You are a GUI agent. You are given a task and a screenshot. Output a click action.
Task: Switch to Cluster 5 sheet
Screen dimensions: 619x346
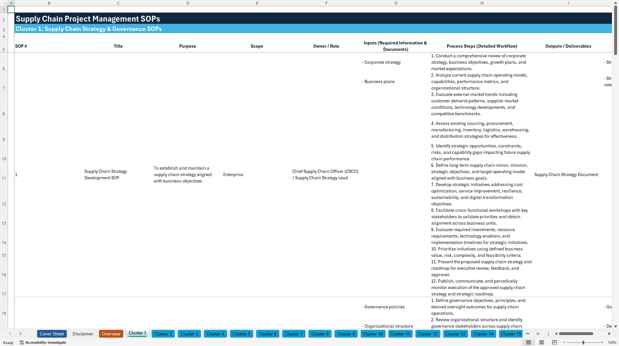(x=242, y=334)
